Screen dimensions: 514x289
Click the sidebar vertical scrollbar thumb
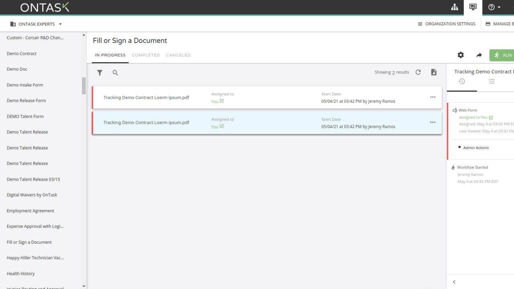[x=84, y=85]
